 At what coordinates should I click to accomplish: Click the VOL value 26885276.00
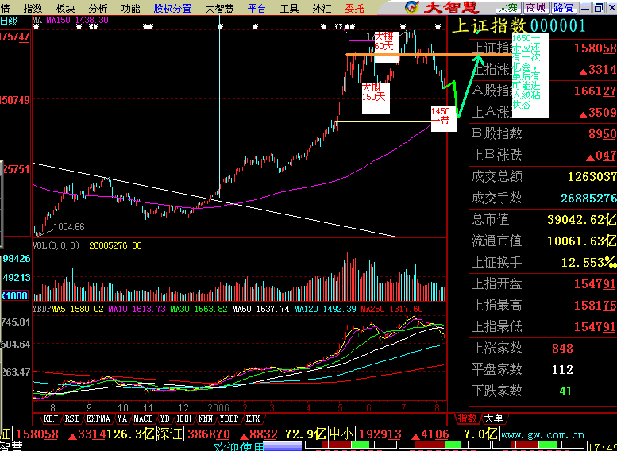click(x=115, y=245)
